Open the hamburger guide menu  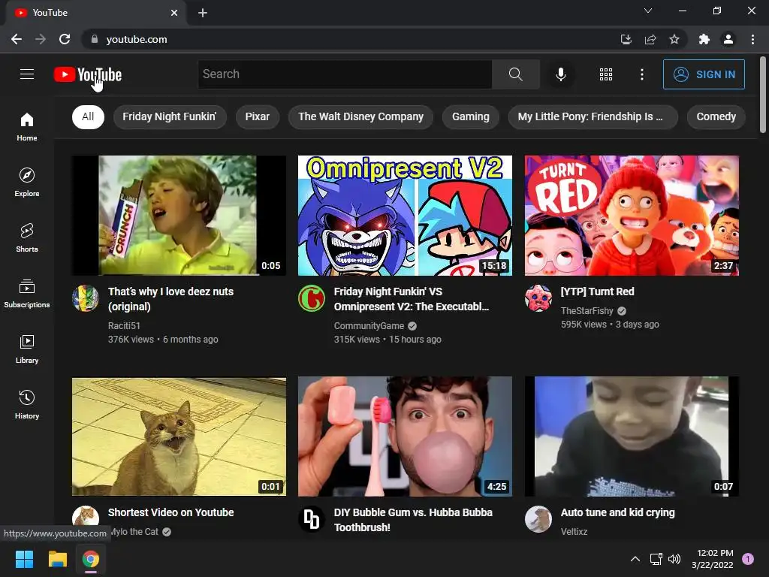click(x=27, y=74)
